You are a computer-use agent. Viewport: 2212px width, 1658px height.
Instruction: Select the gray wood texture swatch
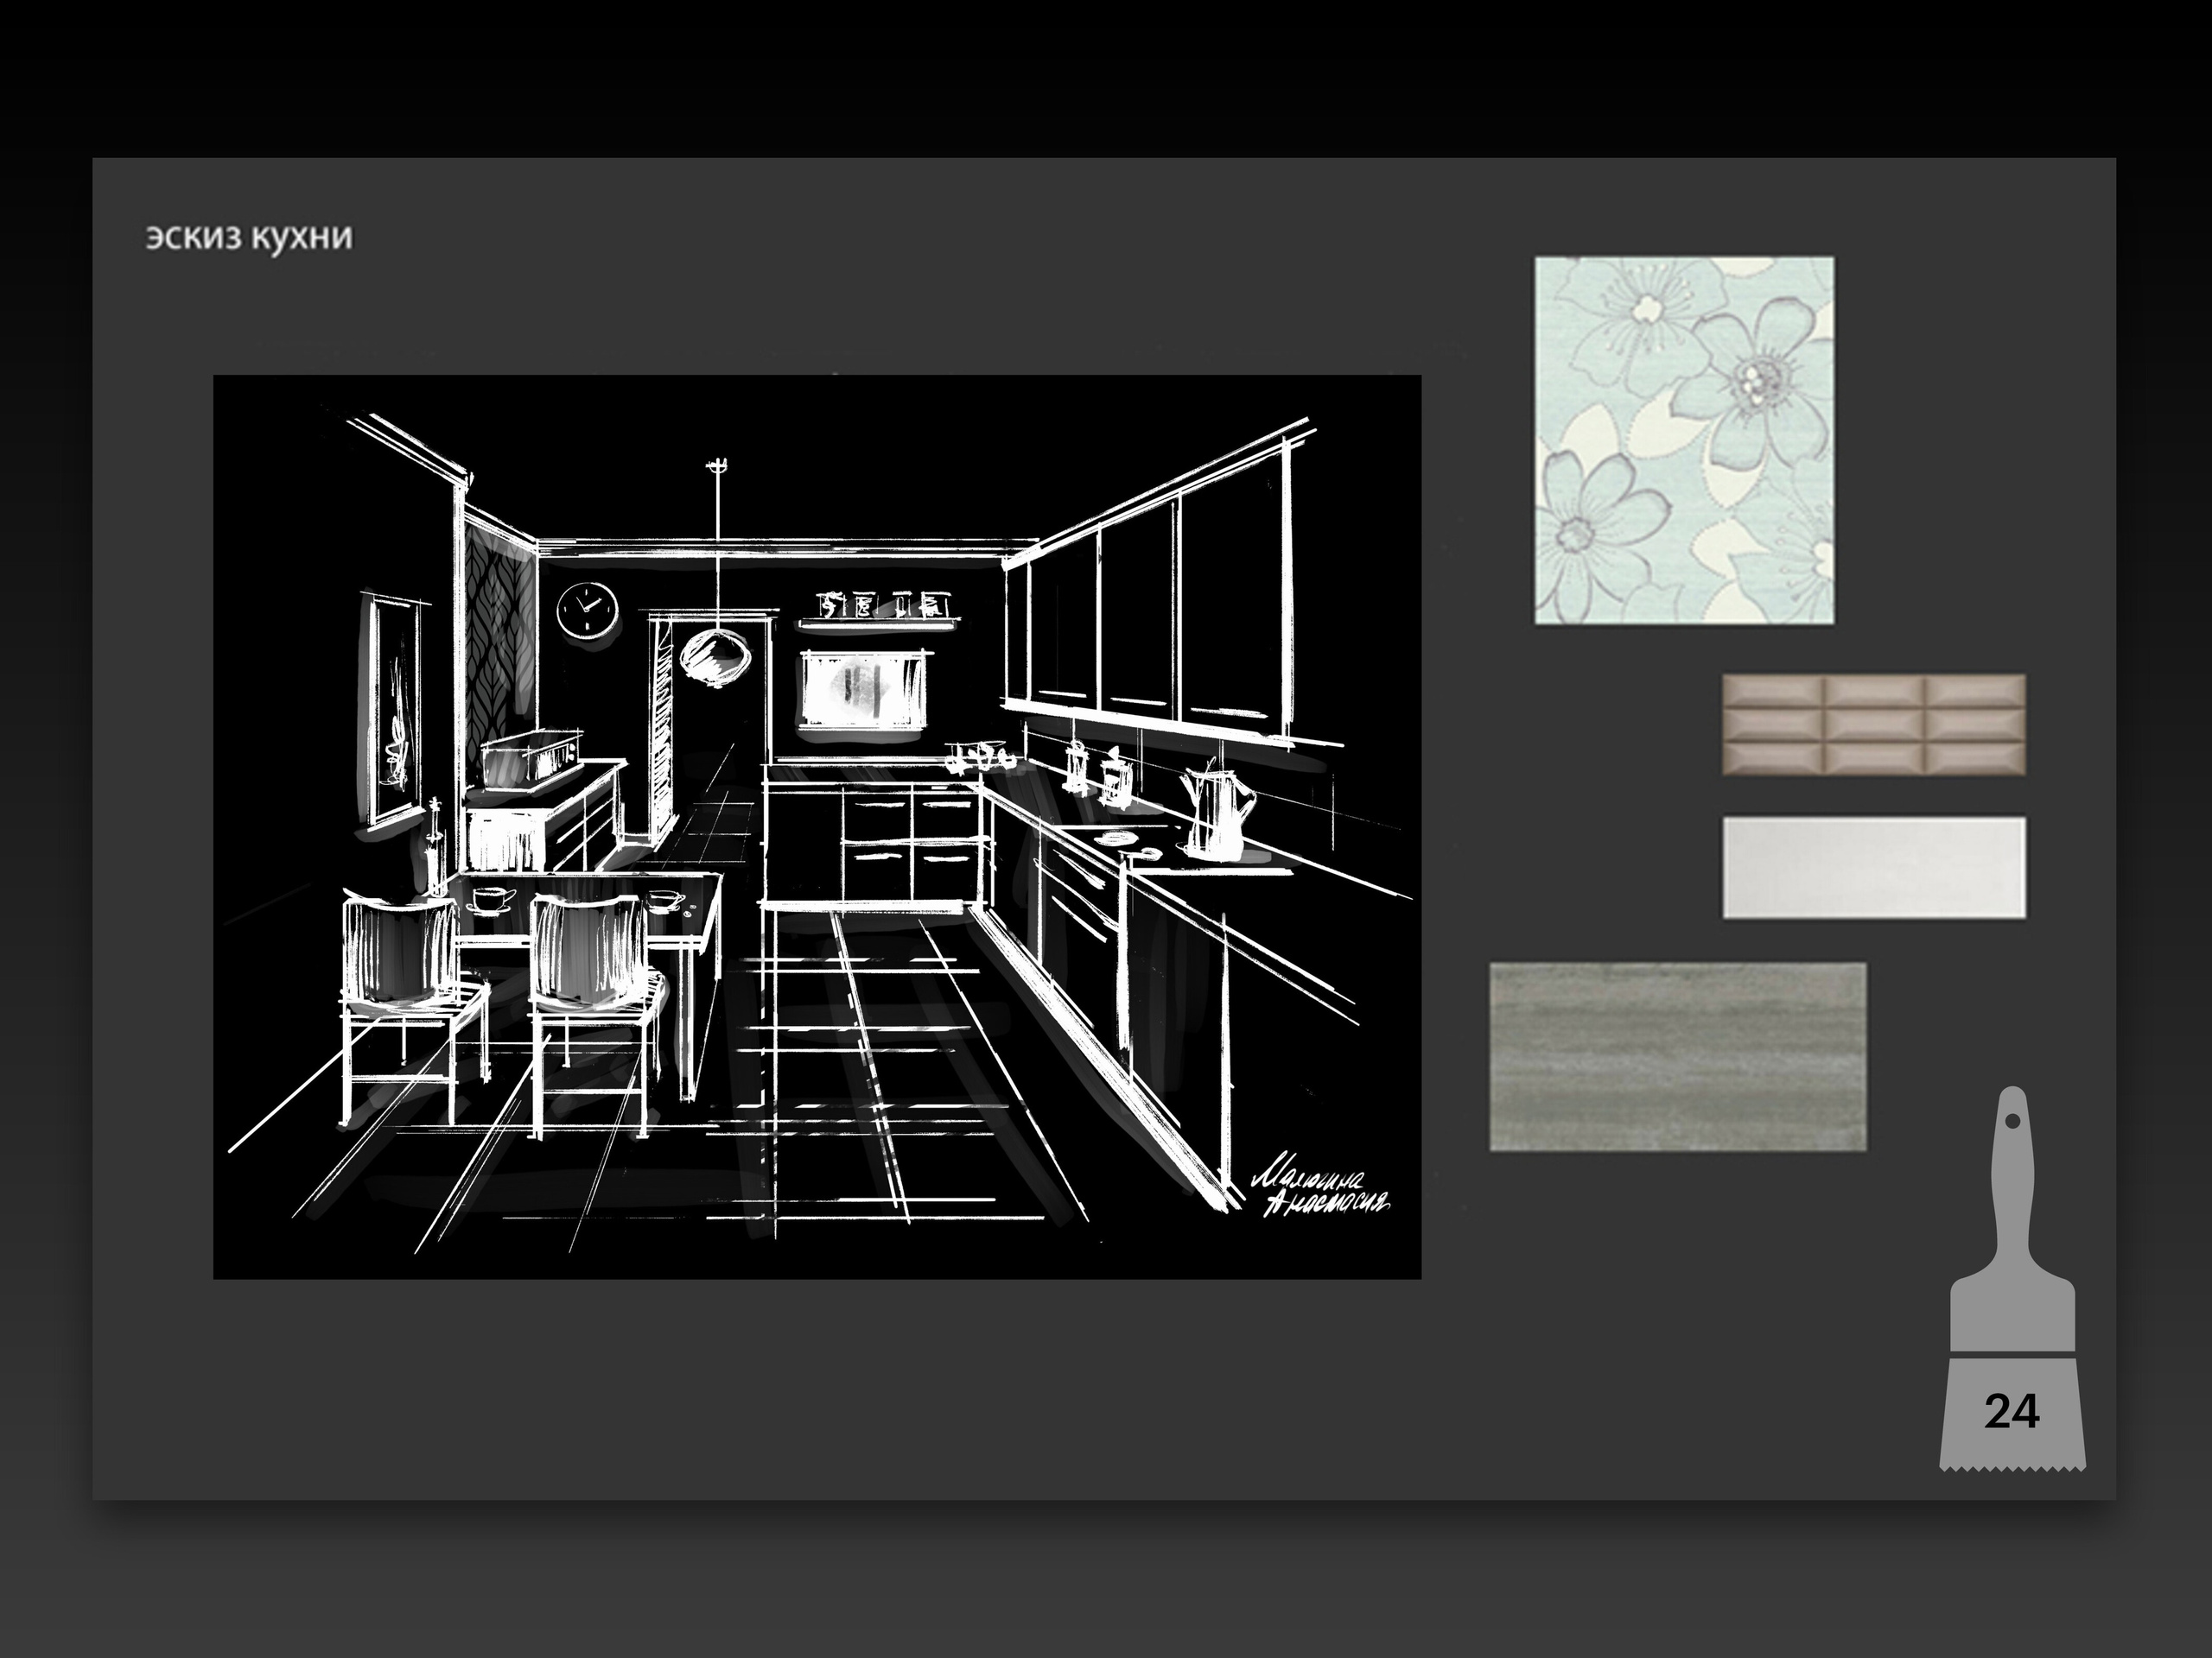[x=1677, y=1056]
